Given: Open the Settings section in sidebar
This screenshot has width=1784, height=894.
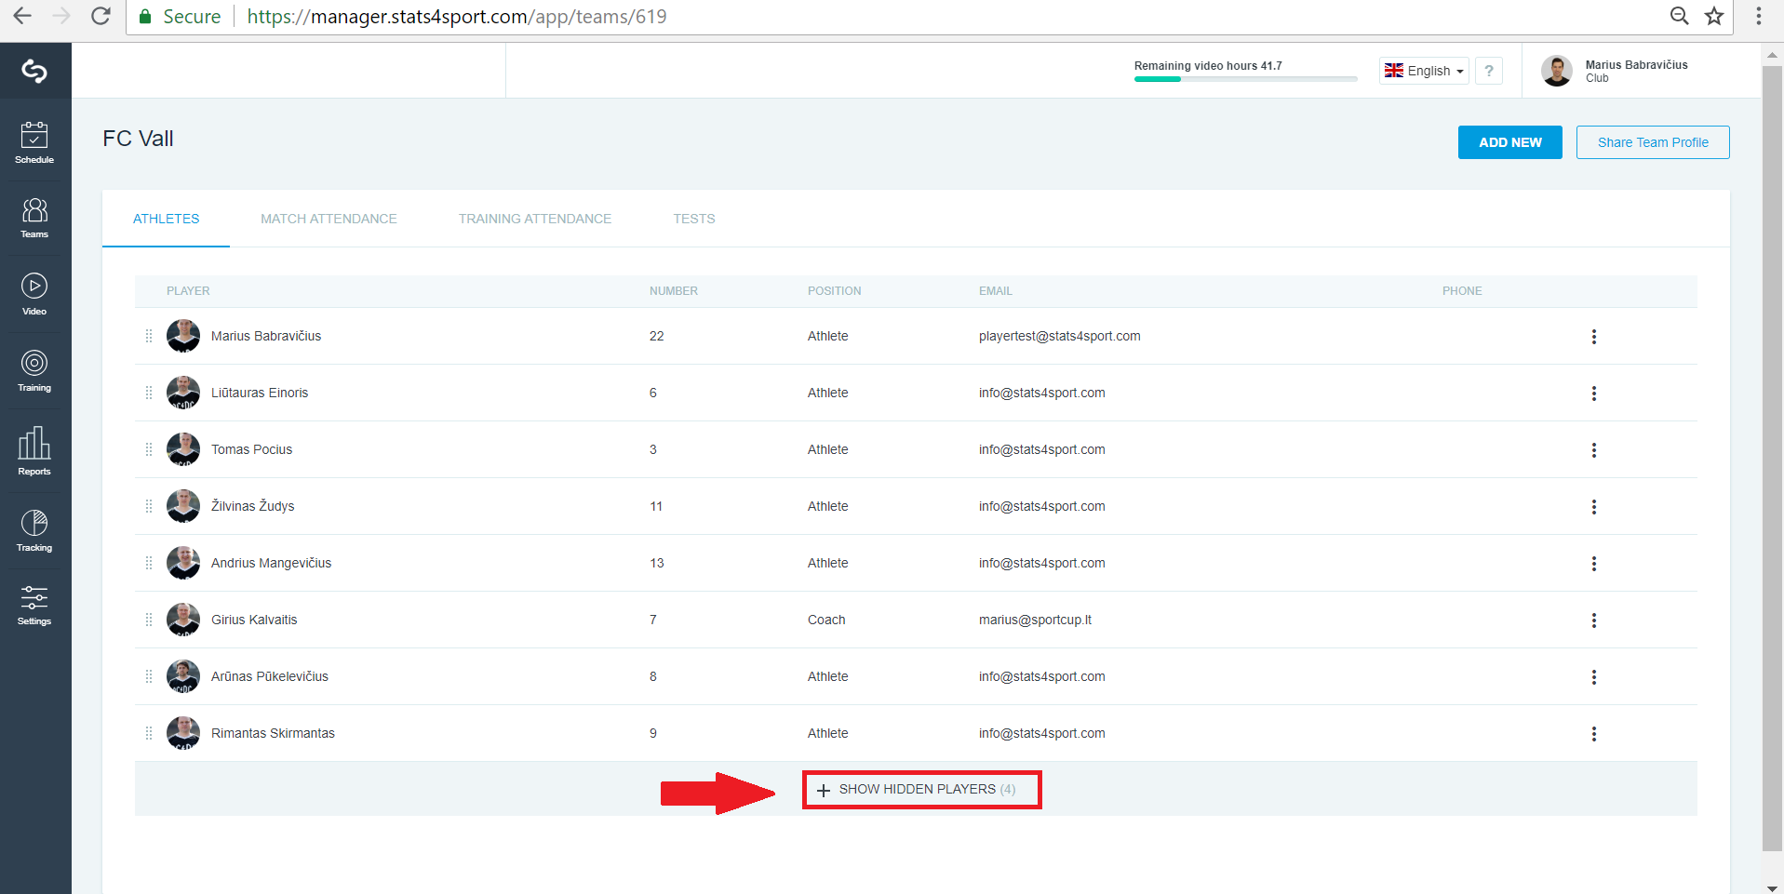Looking at the screenshot, I should pos(34,605).
